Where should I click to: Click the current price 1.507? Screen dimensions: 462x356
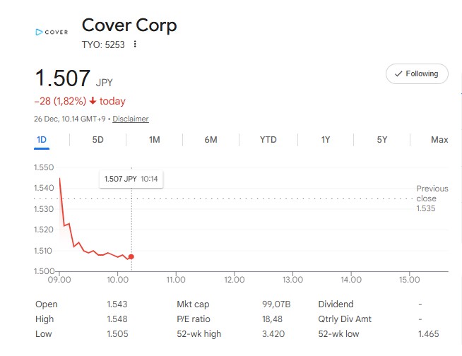pyautogui.click(x=62, y=78)
